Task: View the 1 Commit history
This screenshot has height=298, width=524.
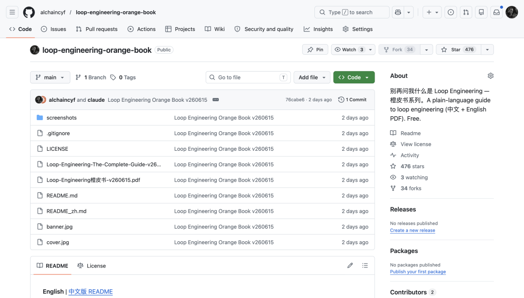Action: pos(352,100)
